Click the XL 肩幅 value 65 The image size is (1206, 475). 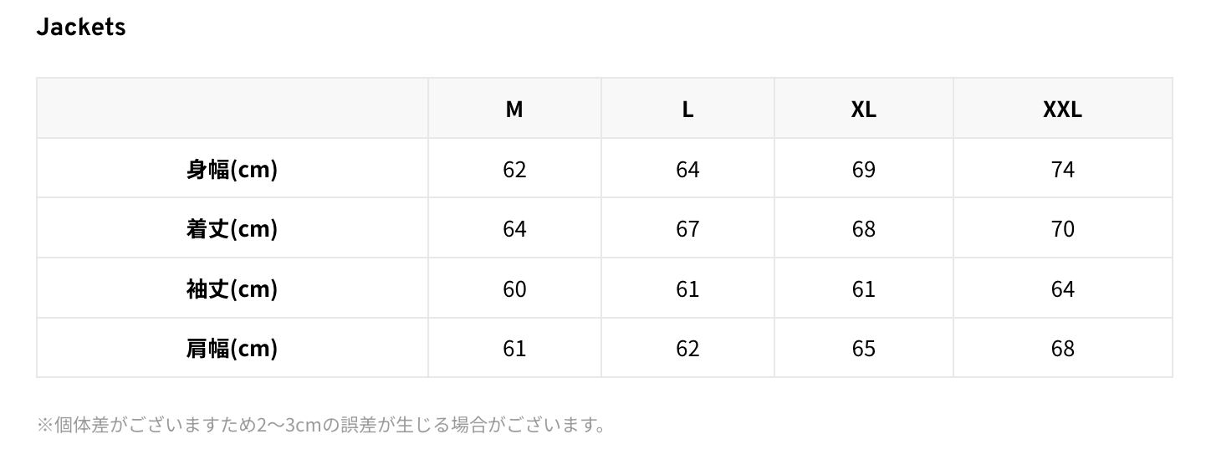coord(863,348)
